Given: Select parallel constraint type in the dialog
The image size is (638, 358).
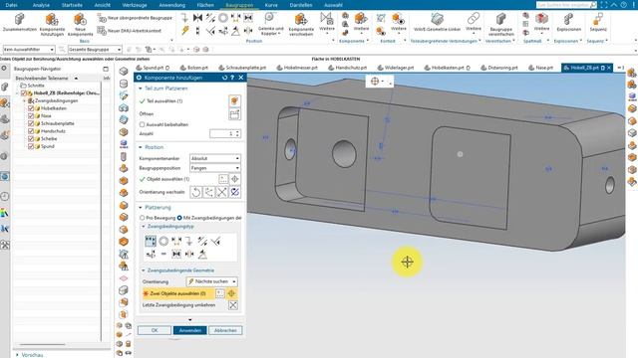Looking at the screenshot, I should pos(202,241).
